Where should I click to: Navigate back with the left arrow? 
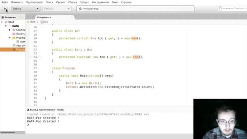coord(28,17)
